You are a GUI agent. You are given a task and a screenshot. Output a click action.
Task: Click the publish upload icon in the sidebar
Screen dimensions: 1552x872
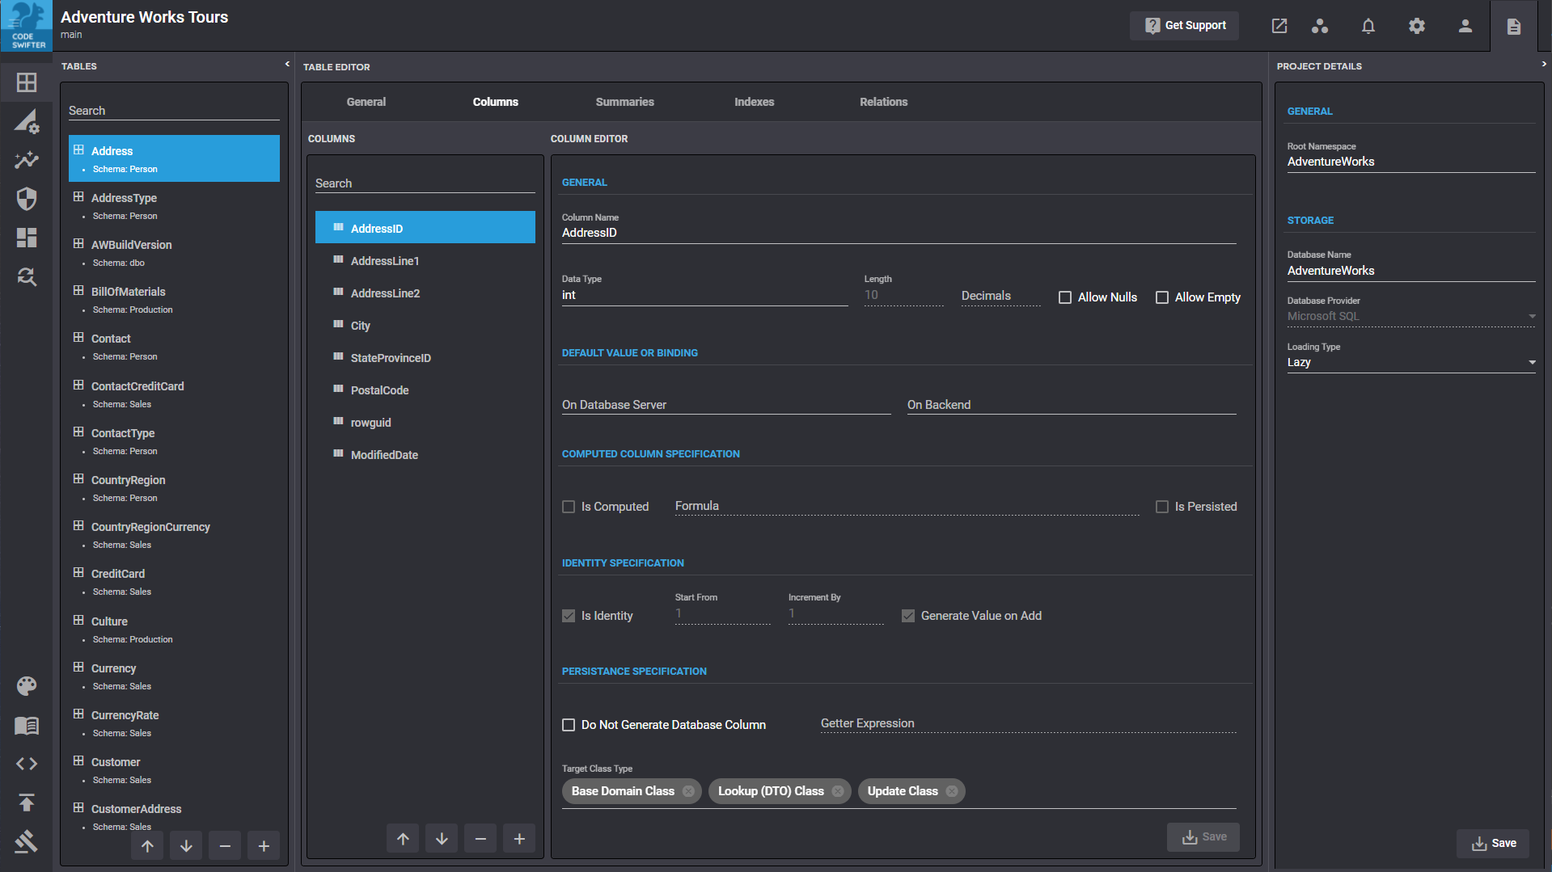[27, 802]
